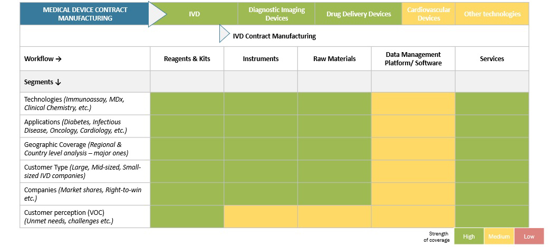Click the Medical Device Contract Manufacturing header

[x=84, y=14]
